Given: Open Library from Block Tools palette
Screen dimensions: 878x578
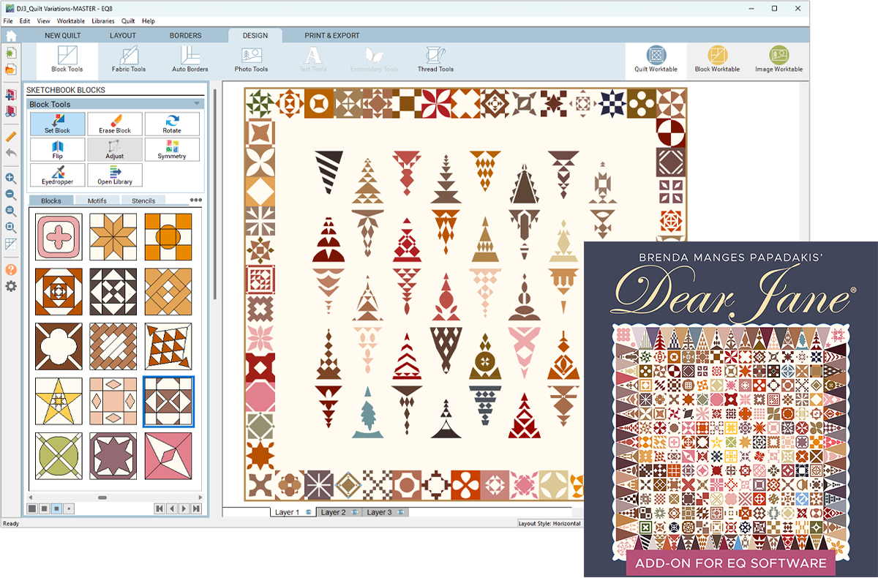Looking at the screenshot, I should pyautogui.click(x=115, y=175).
